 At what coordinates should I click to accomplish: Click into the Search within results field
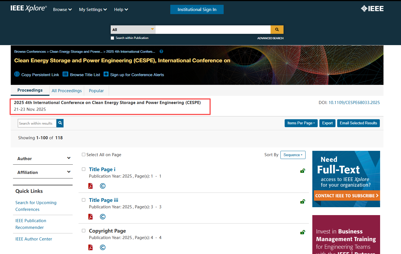37,123
